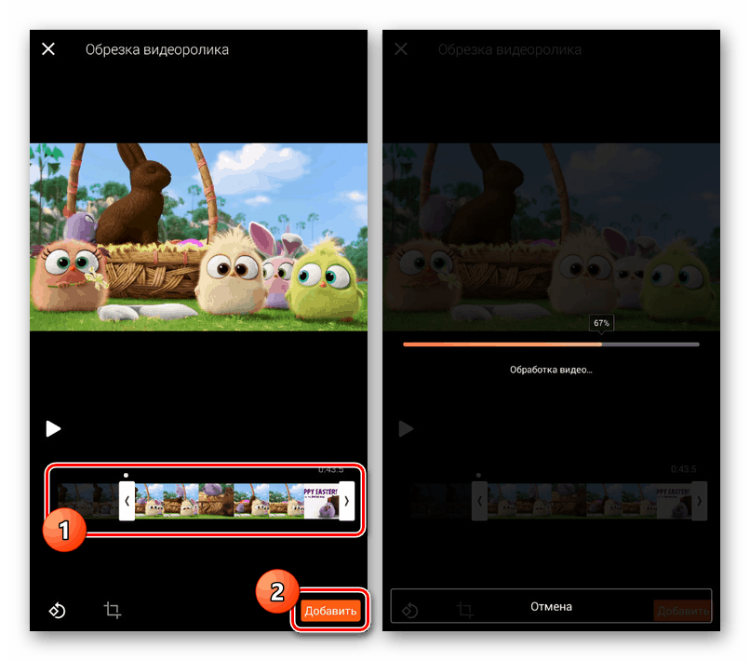This screenshot has height=661, width=750.
Task: Tap the rotate icon in left screen
Action: point(58,611)
